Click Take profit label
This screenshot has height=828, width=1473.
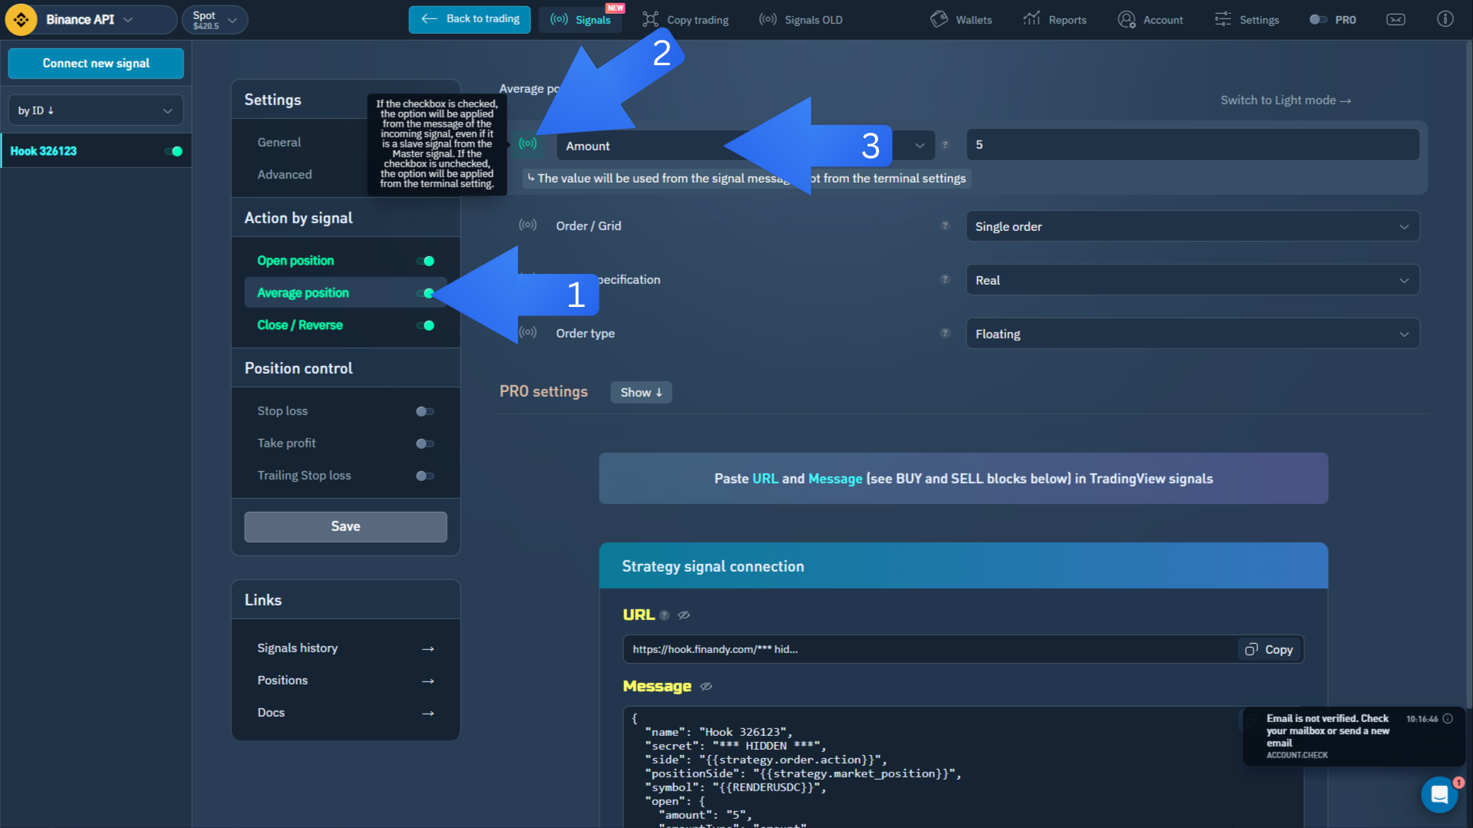[286, 444]
